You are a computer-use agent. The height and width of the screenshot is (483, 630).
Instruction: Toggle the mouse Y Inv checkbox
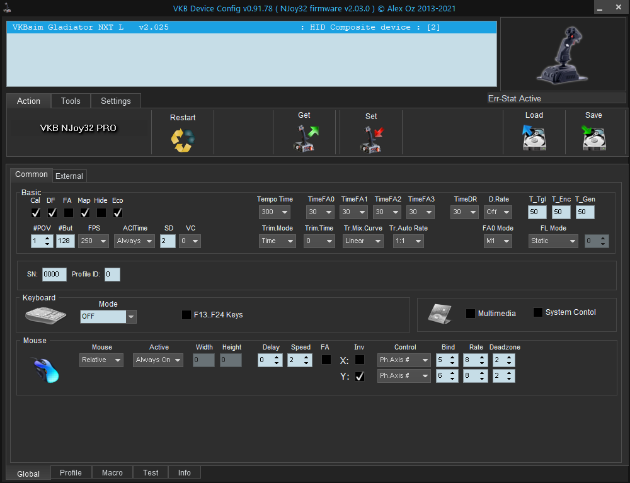360,376
